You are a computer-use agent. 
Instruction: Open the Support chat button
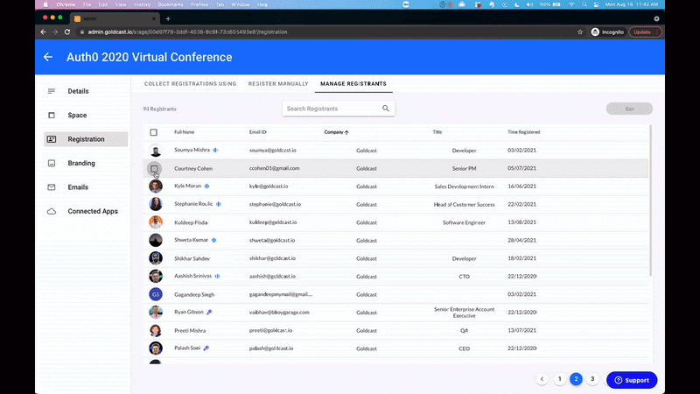click(x=632, y=380)
